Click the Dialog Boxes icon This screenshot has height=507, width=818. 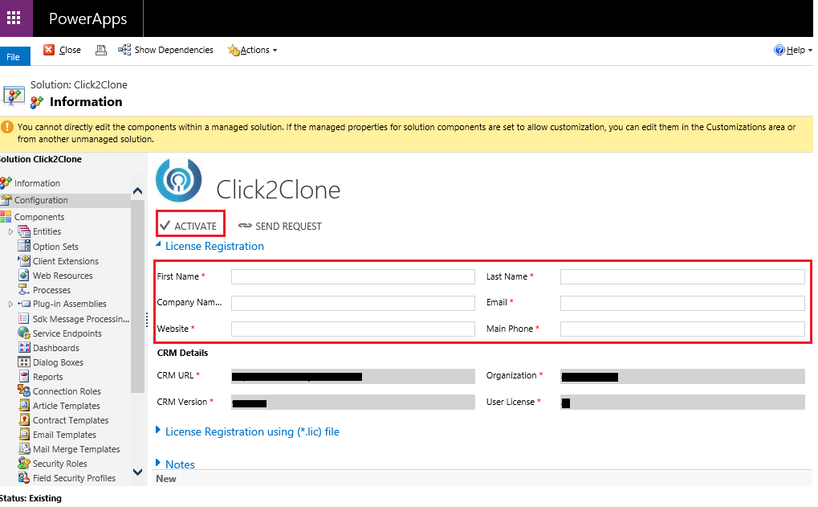24,362
